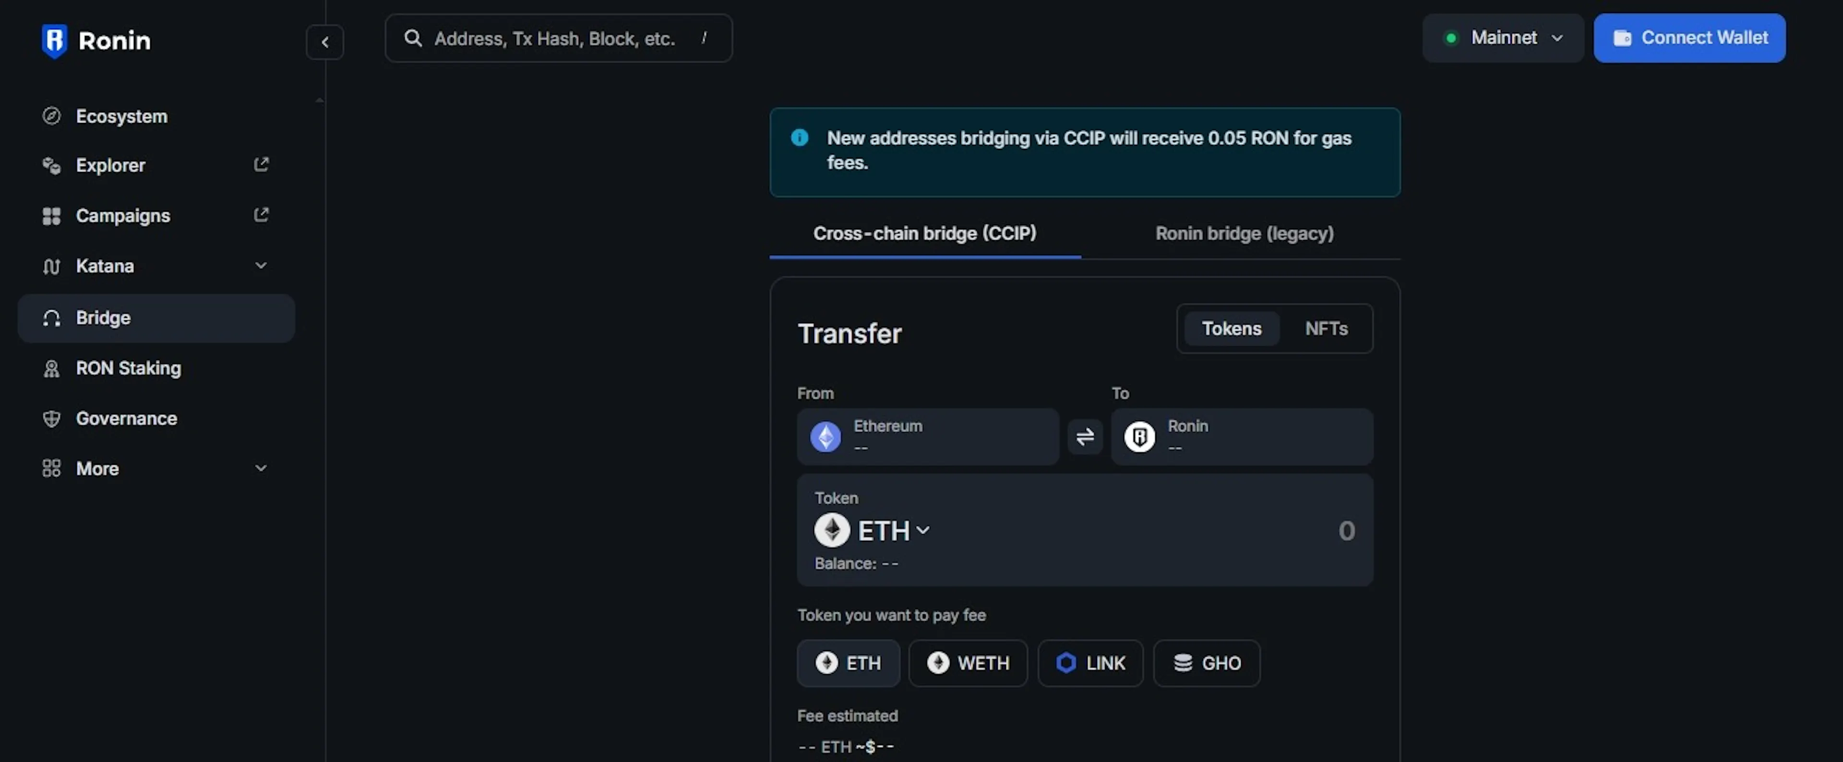Click the Ronin network logo
The width and height of the screenshot is (1843, 762).
pos(1140,436)
